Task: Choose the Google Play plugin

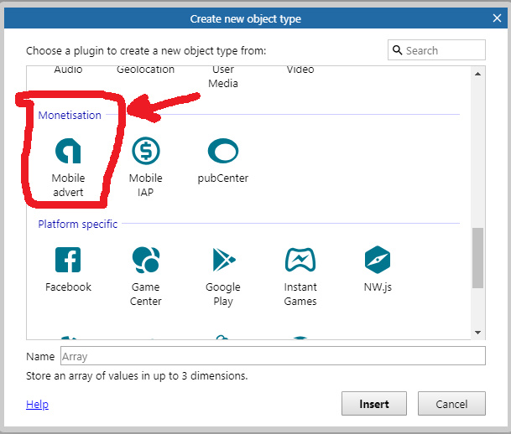Action: tap(222, 261)
